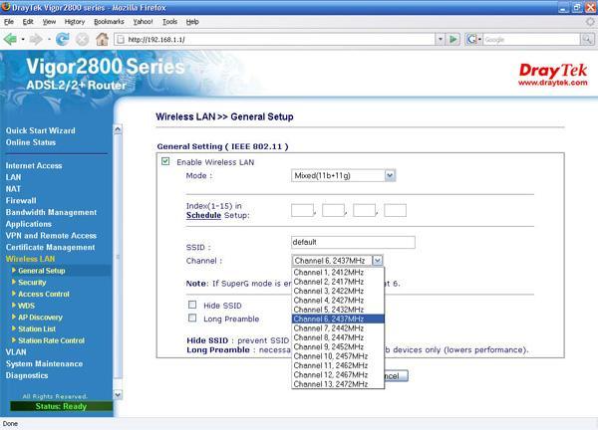Open the Schedule link
This screenshot has width=598, height=430.
tap(203, 215)
